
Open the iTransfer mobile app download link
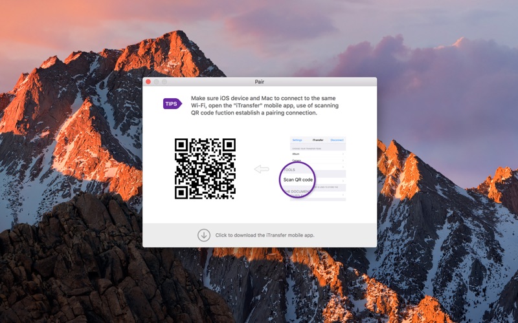(265, 235)
